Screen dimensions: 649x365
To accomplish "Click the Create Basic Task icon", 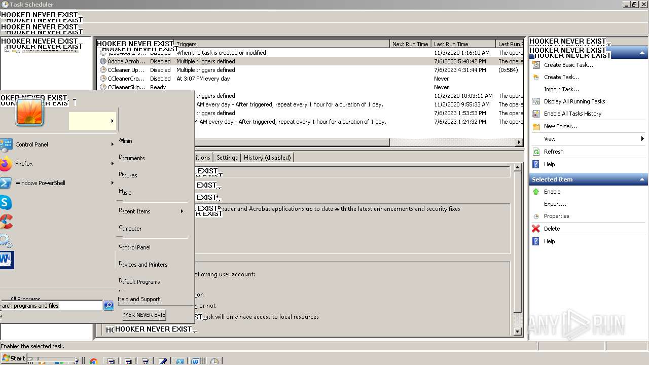I will pos(536,65).
